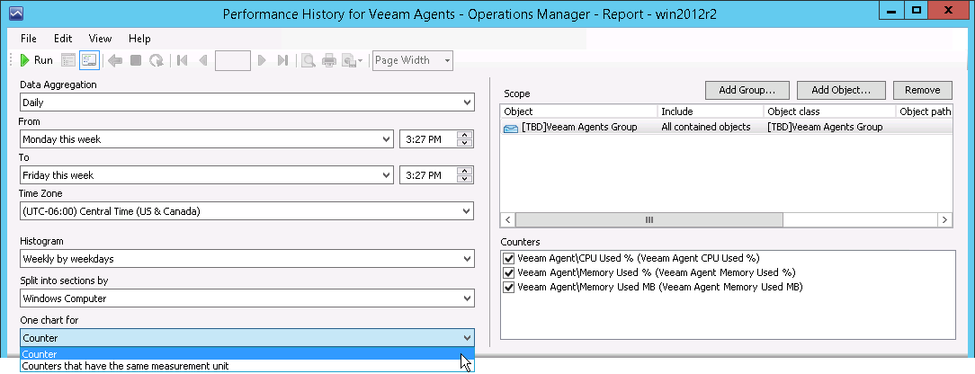
Task: Print the report using the printer icon
Action: (329, 60)
